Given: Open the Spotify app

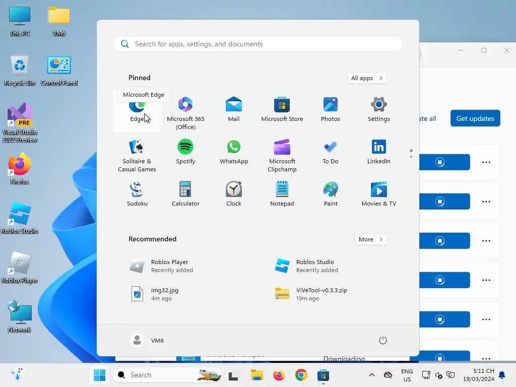Looking at the screenshot, I should (185, 152).
